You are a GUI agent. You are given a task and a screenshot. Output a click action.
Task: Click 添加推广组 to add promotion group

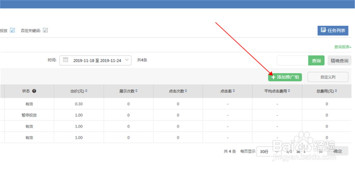285,77
